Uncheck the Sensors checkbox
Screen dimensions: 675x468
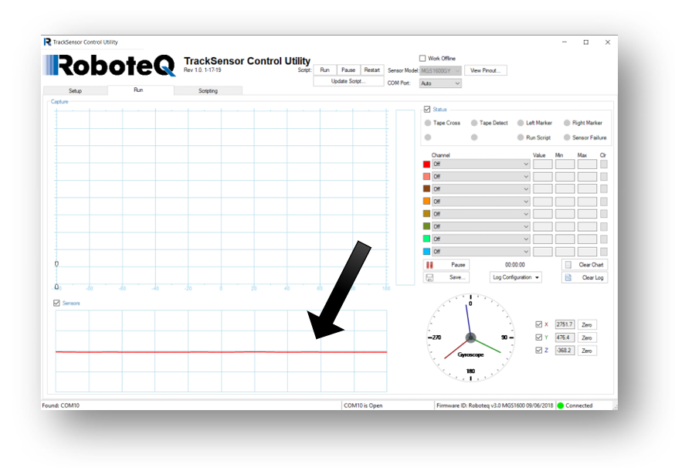(x=56, y=303)
